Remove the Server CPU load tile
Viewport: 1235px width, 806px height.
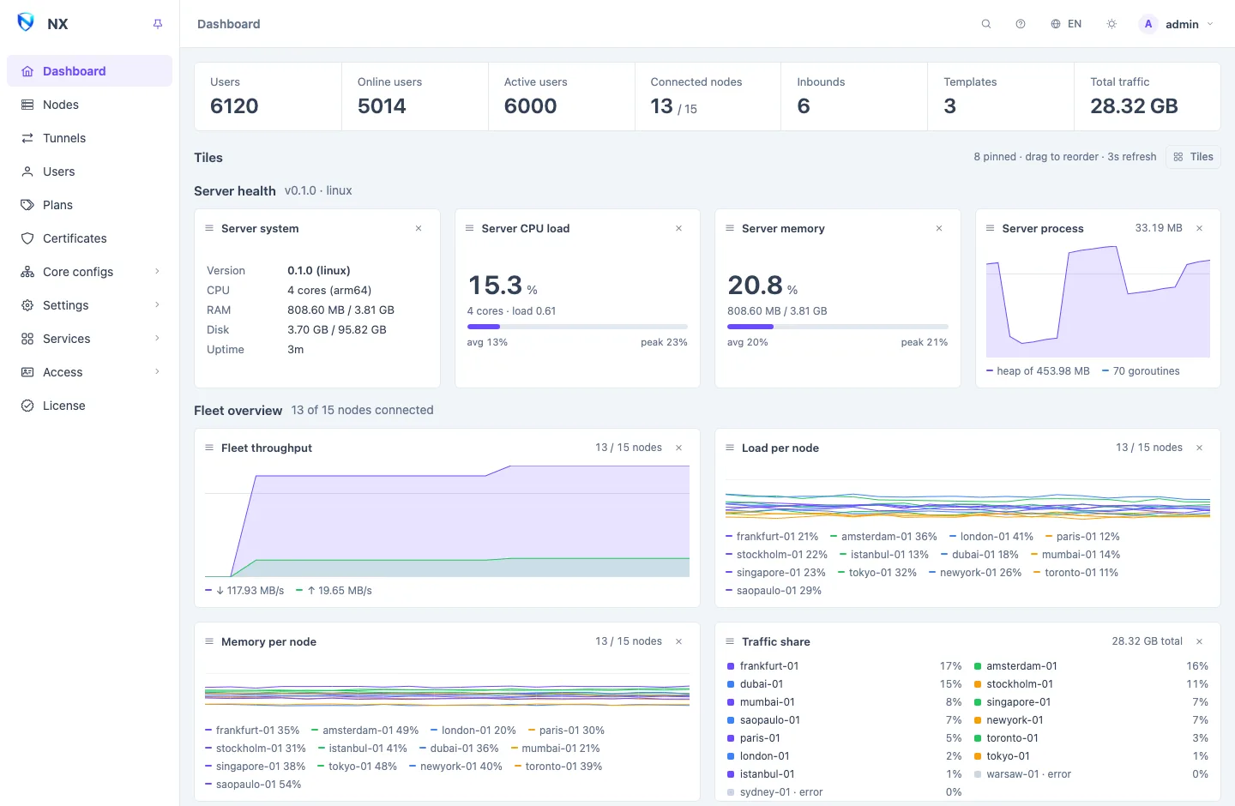678,228
